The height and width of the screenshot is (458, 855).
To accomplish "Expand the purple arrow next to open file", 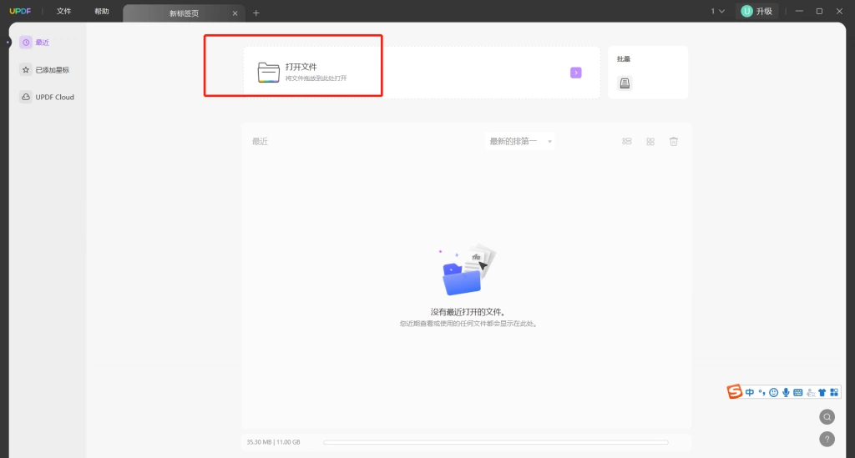I will tap(576, 73).
